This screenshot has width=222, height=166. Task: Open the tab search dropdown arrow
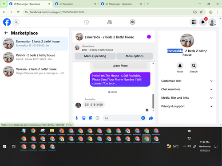click(4, 4)
